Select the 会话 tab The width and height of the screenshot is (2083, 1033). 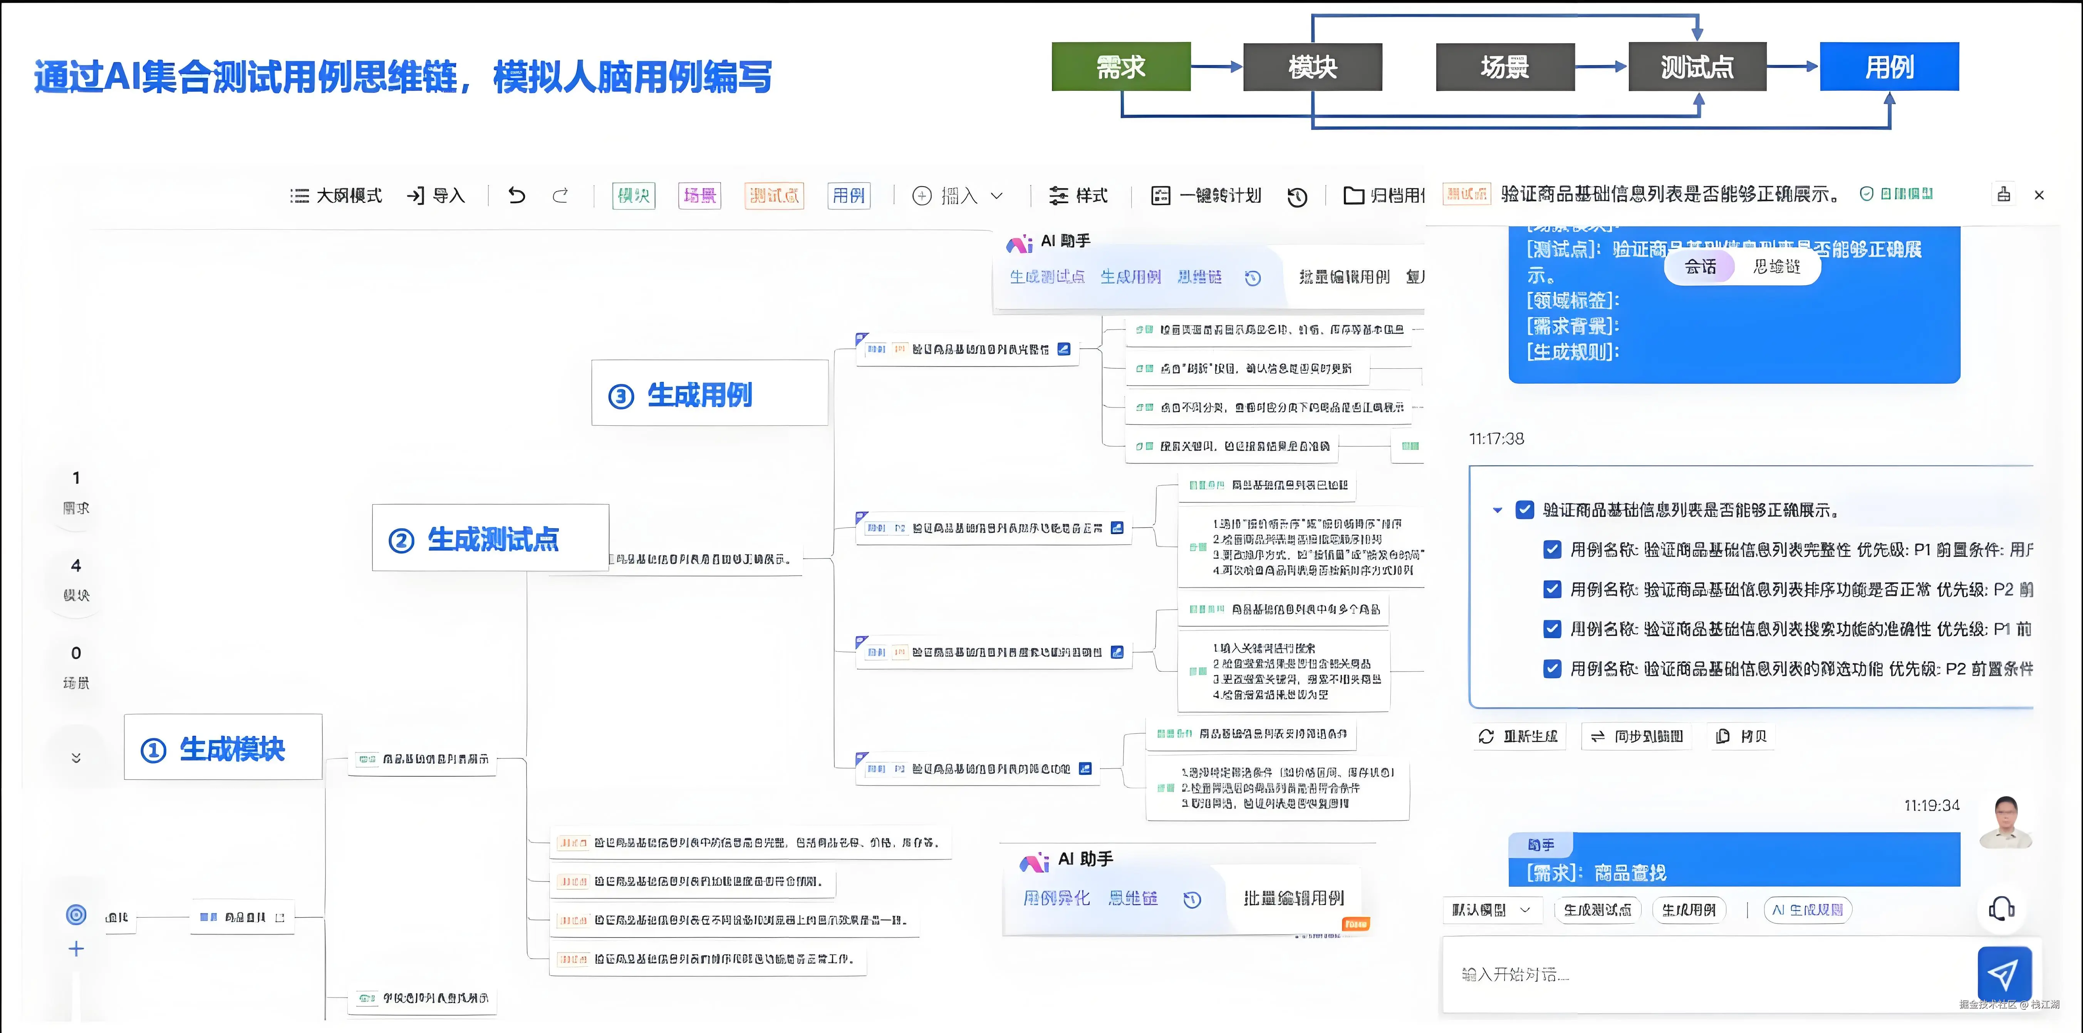click(1700, 267)
